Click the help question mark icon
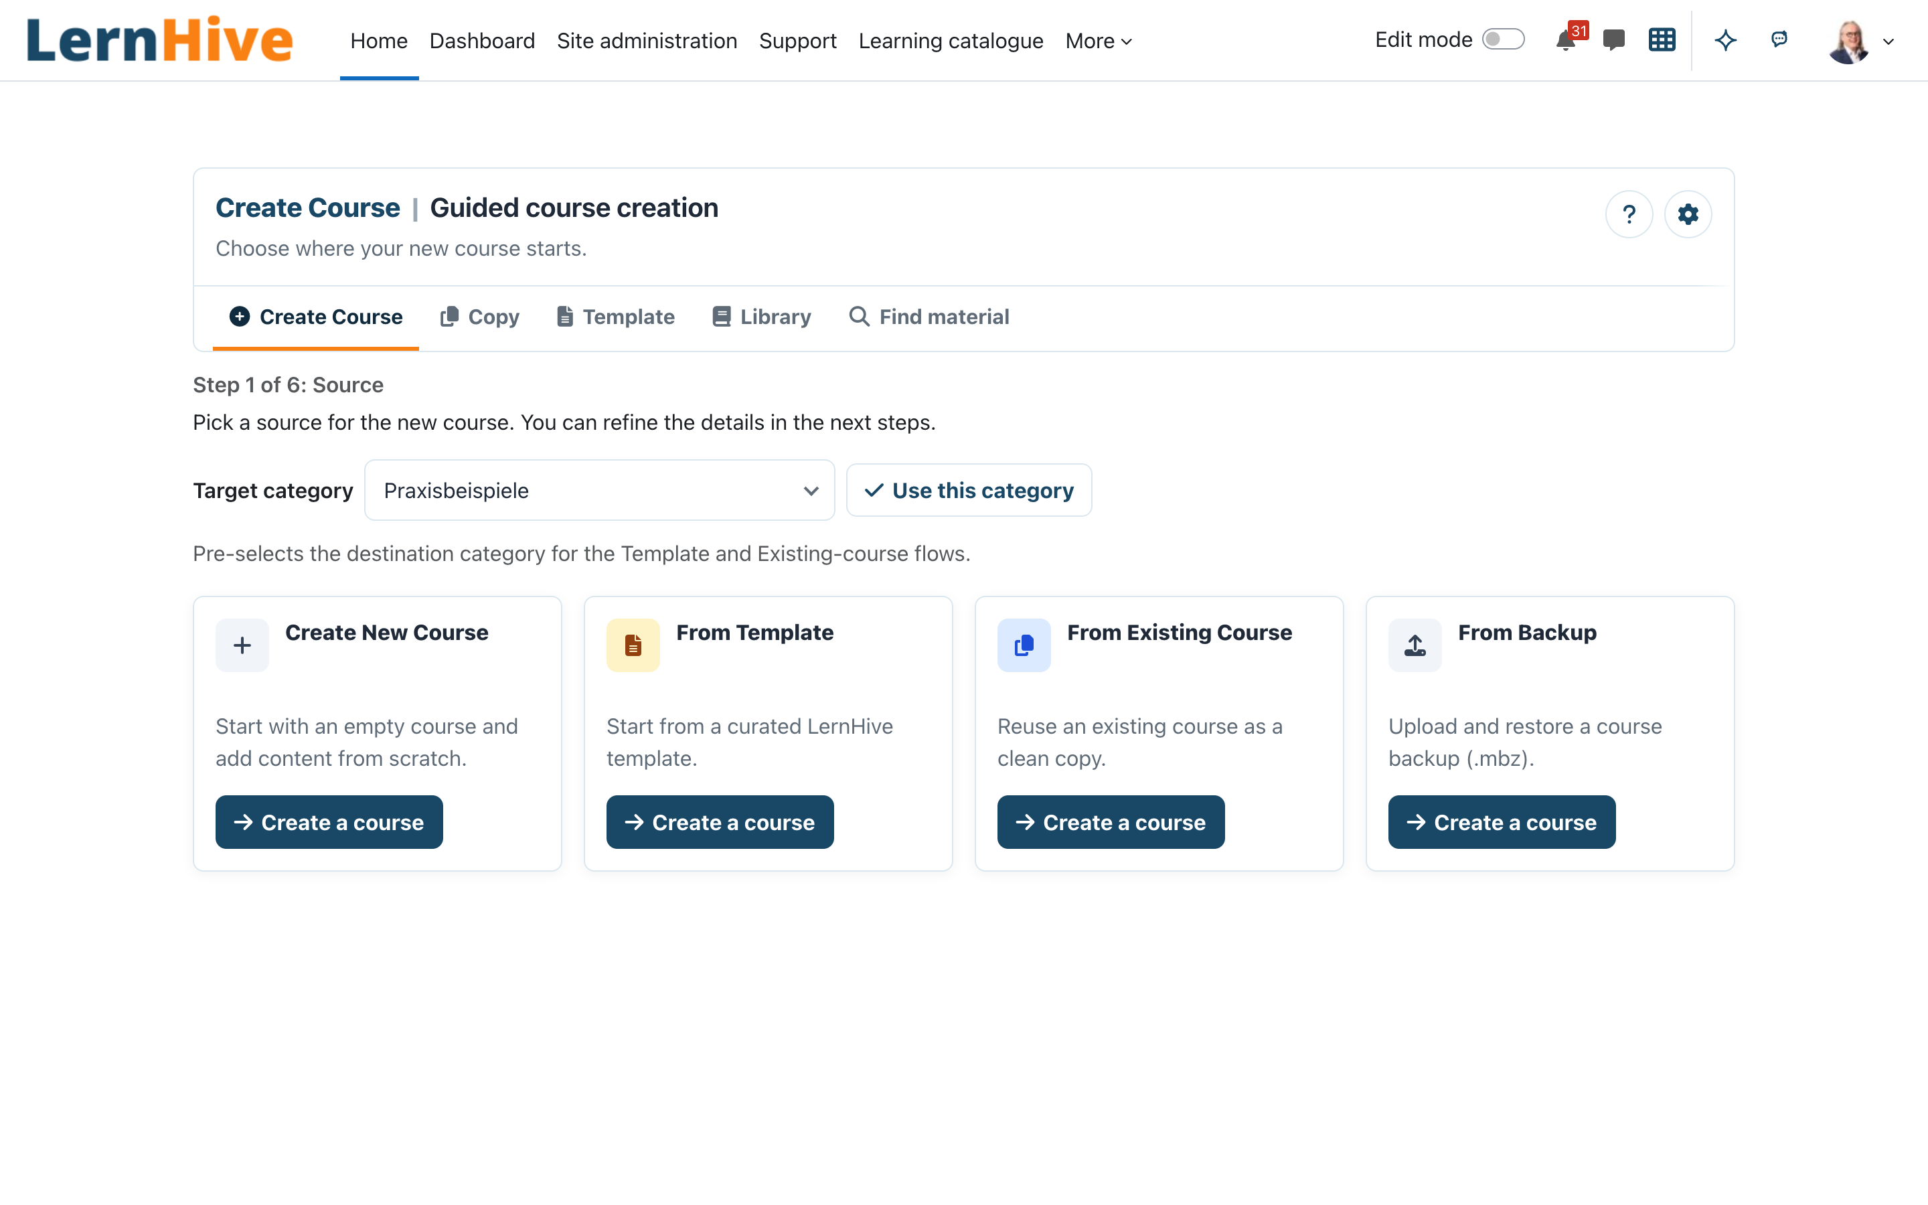This screenshot has height=1205, width=1928. 1629,214
